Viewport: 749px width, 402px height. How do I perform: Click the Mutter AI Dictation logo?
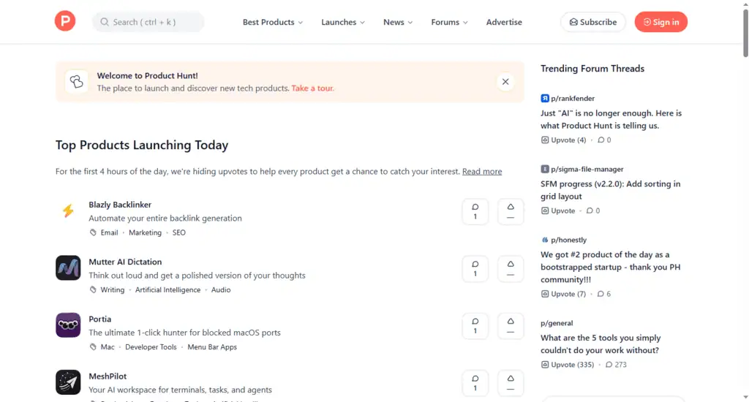click(x=68, y=268)
